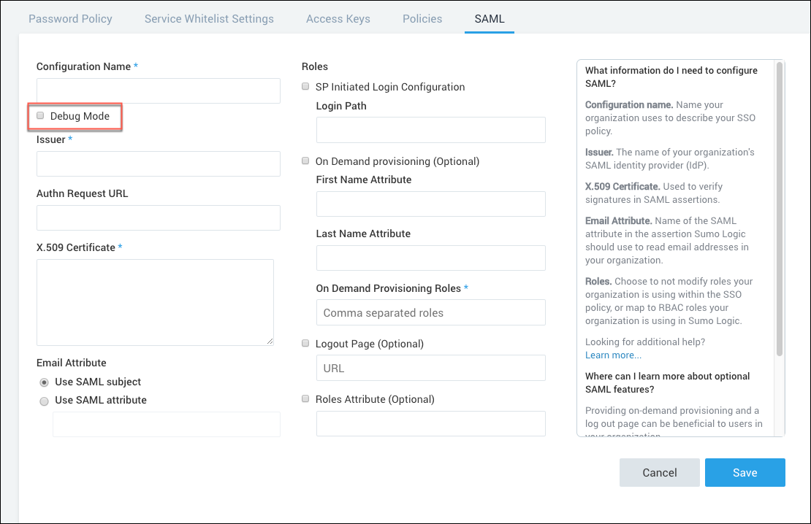Switch to the Access Keys tab
The height and width of the screenshot is (524, 811).
tap(338, 18)
